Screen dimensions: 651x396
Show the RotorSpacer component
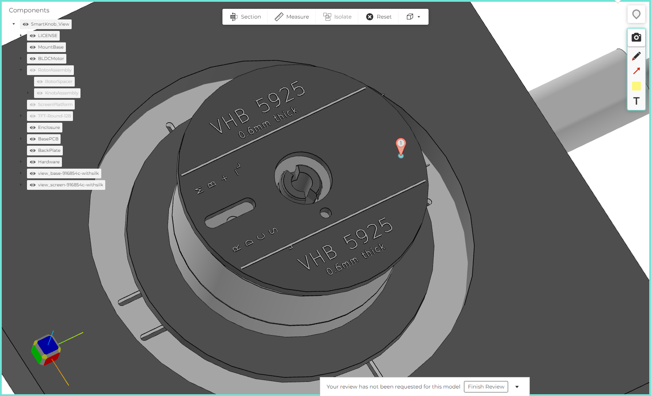(40, 82)
